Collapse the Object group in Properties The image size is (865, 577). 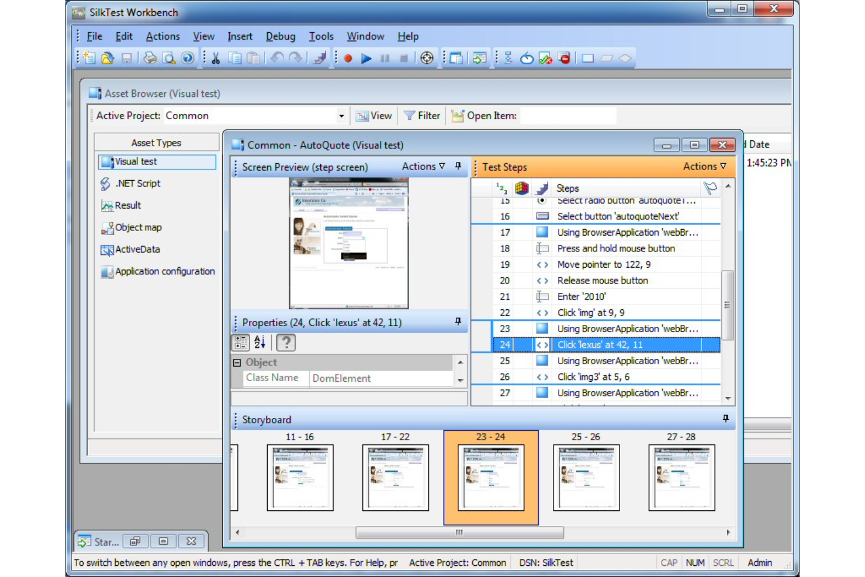pyautogui.click(x=238, y=362)
